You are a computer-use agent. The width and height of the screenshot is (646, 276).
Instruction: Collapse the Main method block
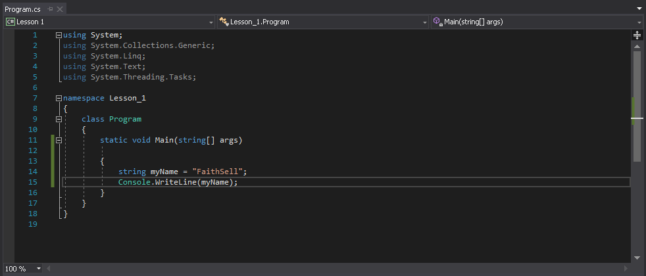pos(59,140)
